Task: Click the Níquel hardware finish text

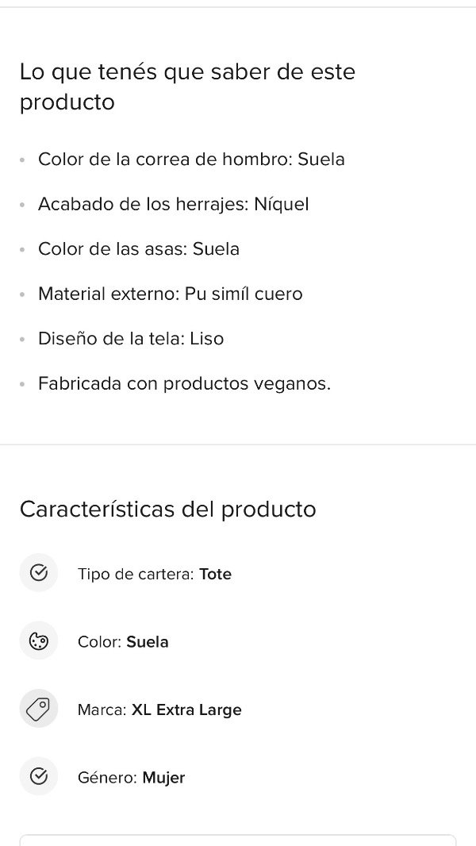Action: tap(280, 204)
